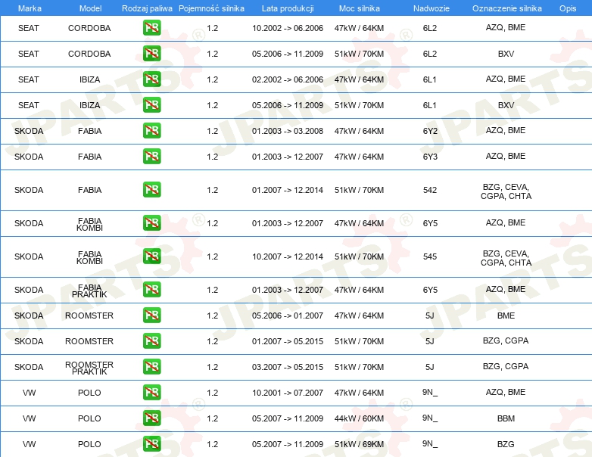Click fuel icon in SKODA FABIA 542 row

click(151, 189)
